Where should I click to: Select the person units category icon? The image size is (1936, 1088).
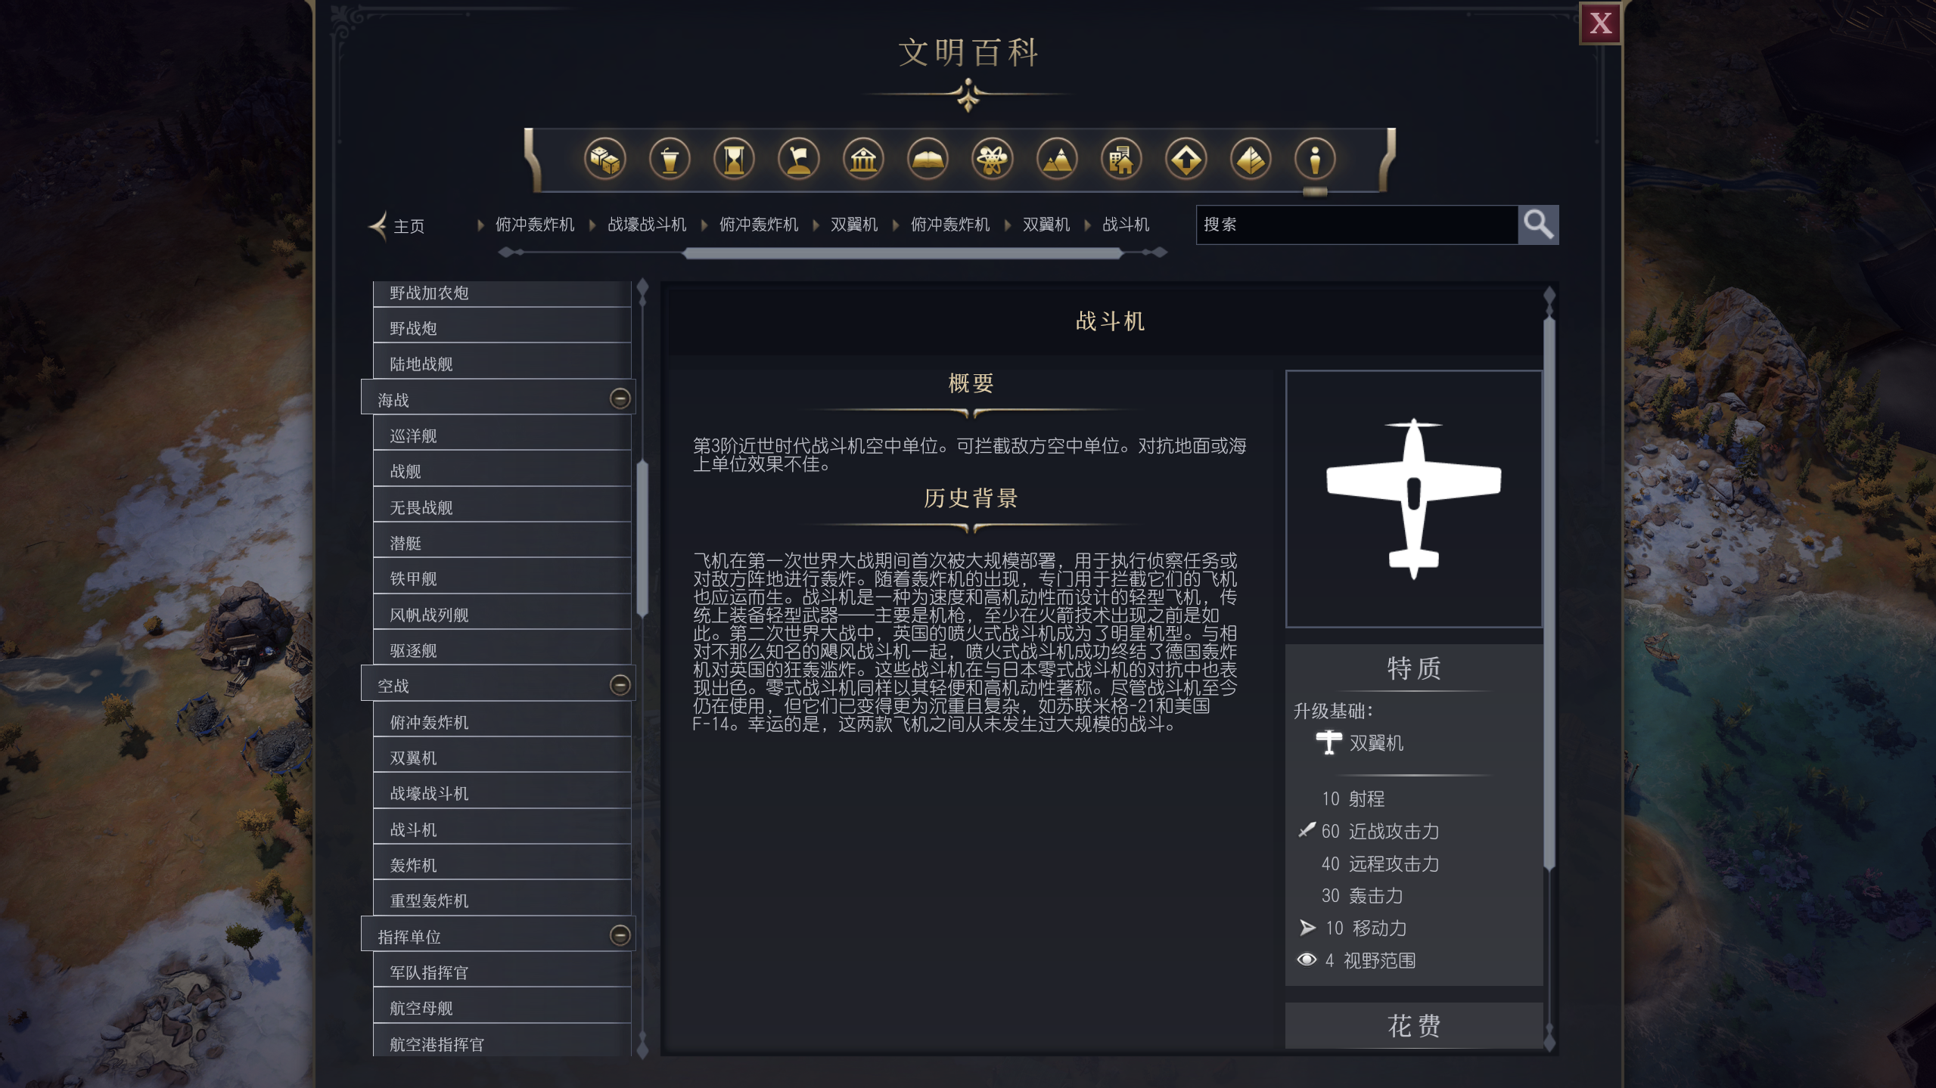coord(1315,160)
